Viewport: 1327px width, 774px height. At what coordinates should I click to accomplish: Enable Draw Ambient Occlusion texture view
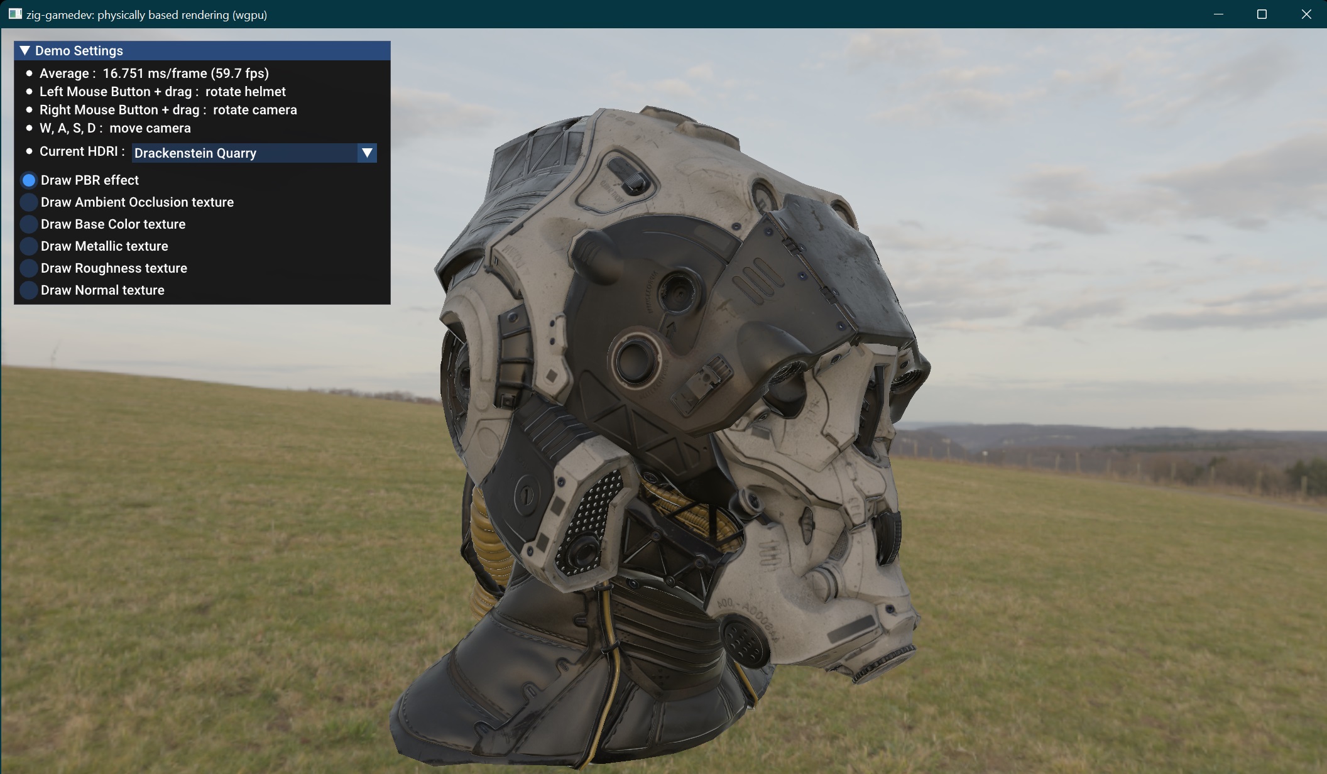(137, 202)
